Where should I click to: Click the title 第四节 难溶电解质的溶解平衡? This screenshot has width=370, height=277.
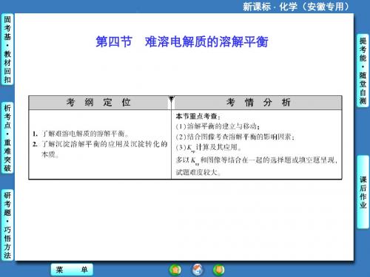[x=182, y=41]
